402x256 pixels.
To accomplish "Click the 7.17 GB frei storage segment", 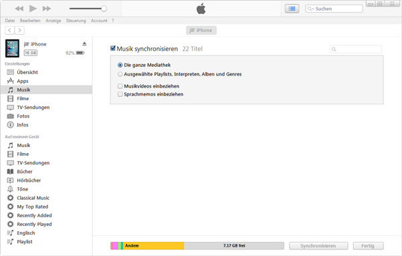I will [234, 246].
